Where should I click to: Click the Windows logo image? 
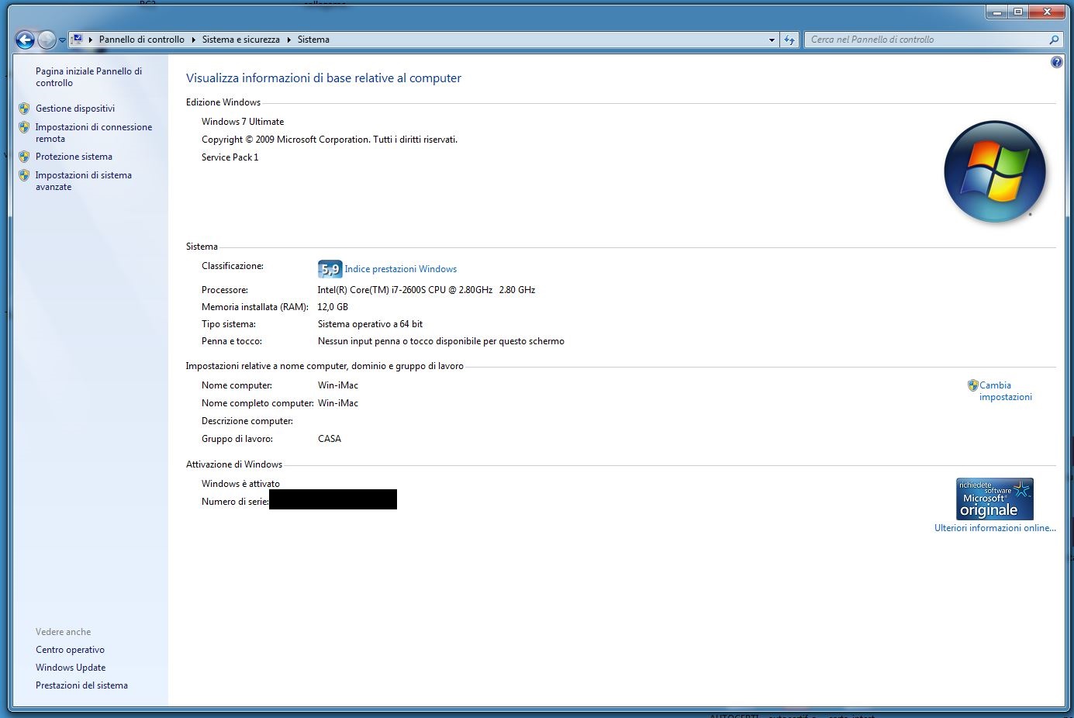pos(995,171)
